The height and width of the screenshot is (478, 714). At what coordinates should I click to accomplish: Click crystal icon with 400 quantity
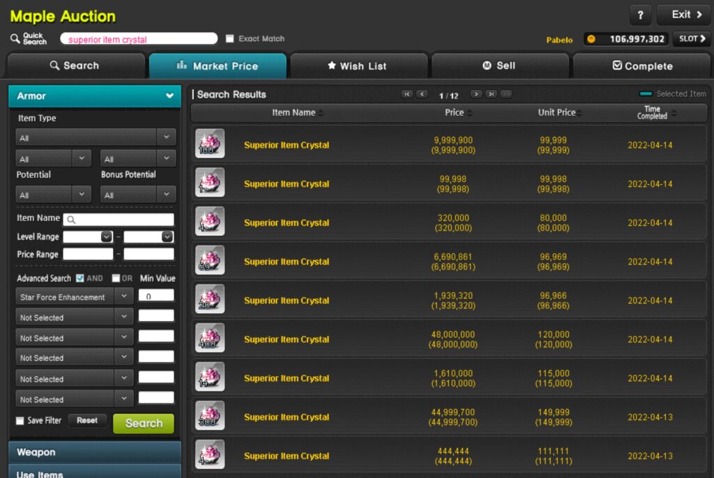click(x=210, y=338)
